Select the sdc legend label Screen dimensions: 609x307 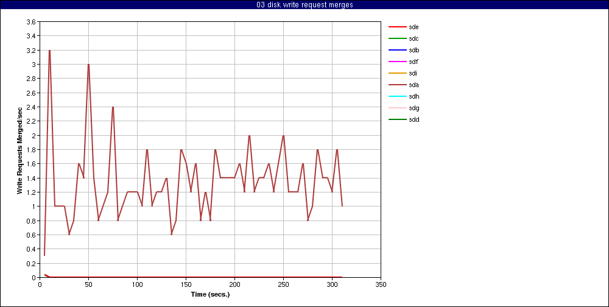pyautogui.click(x=414, y=38)
